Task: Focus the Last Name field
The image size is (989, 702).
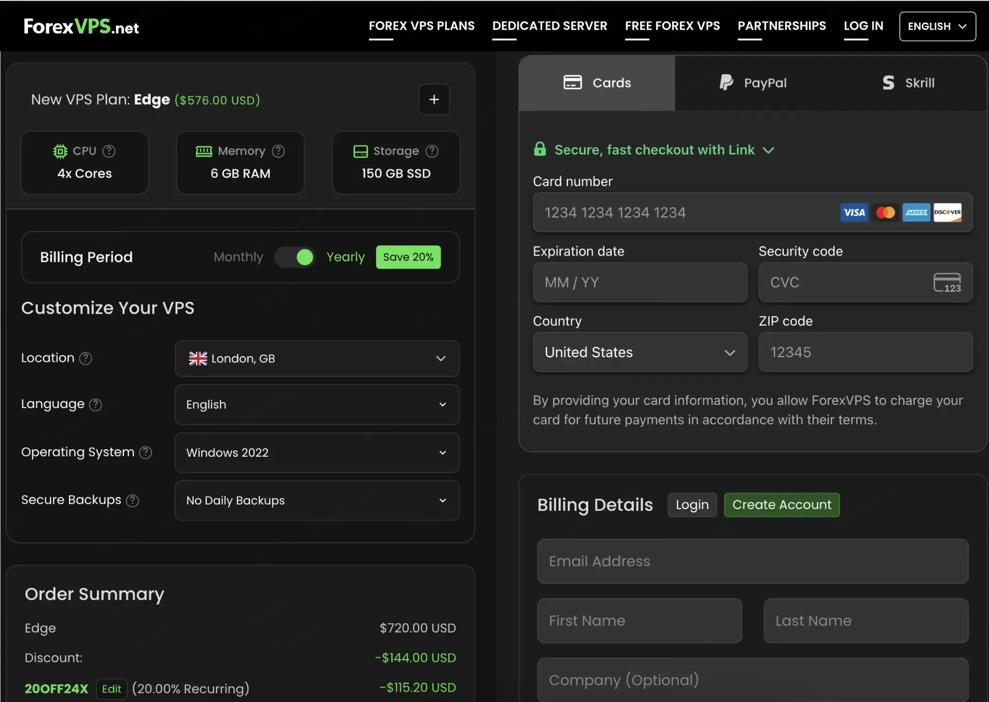Action: (x=866, y=621)
